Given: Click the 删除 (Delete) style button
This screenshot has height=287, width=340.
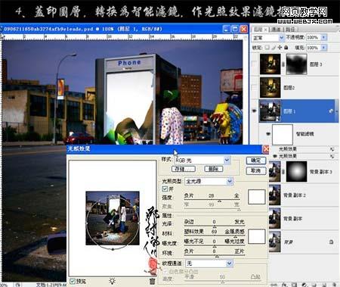Looking at the screenshot, I should tap(213, 169).
